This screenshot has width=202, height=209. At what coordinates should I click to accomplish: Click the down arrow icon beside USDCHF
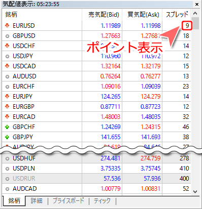pyautogui.click(x=7, y=46)
